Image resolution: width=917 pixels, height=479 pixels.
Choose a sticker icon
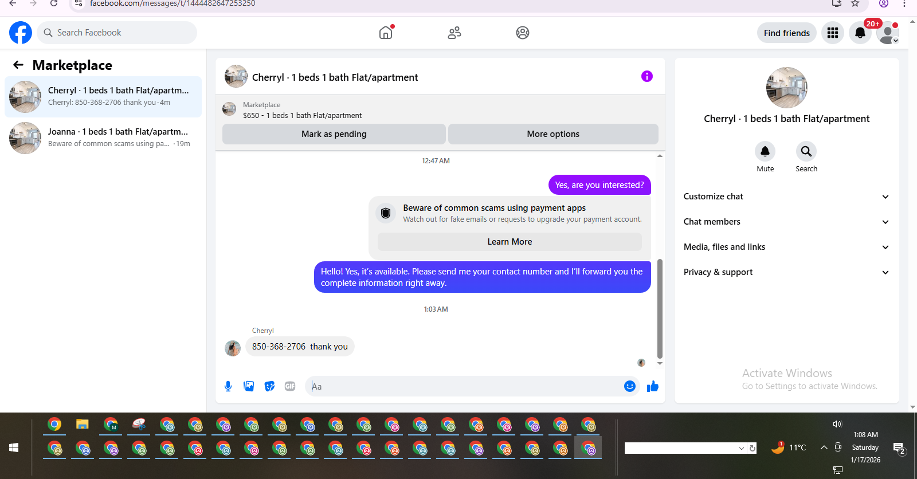[269, 386]
